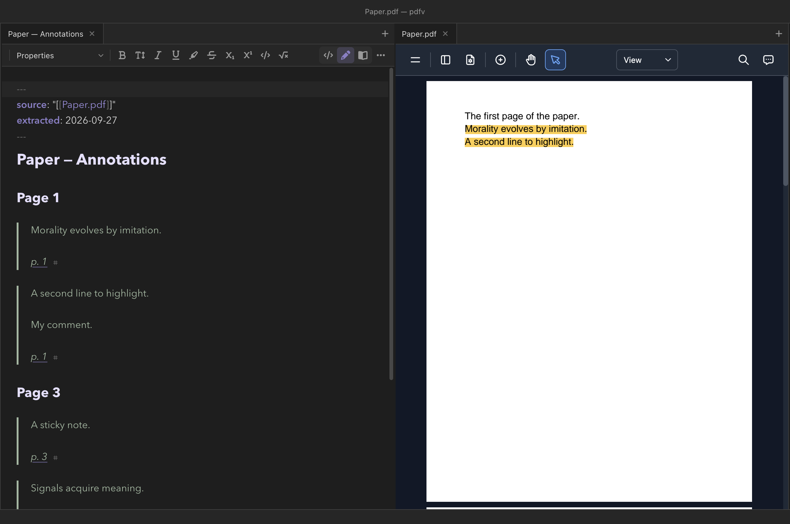Click the extracted date 2026-09-27
790x524 pixels.
tap(91, 120)
